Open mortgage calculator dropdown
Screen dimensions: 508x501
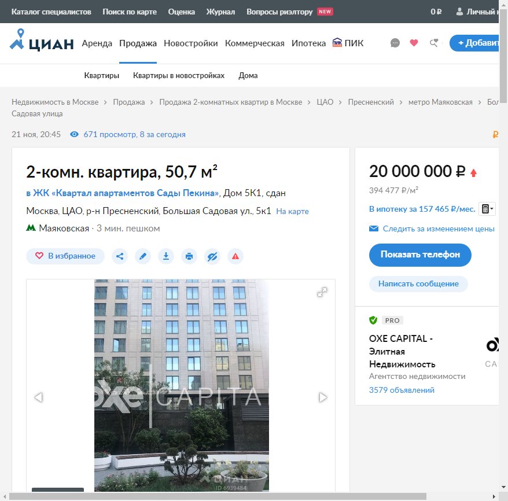(x=487, y=209)
